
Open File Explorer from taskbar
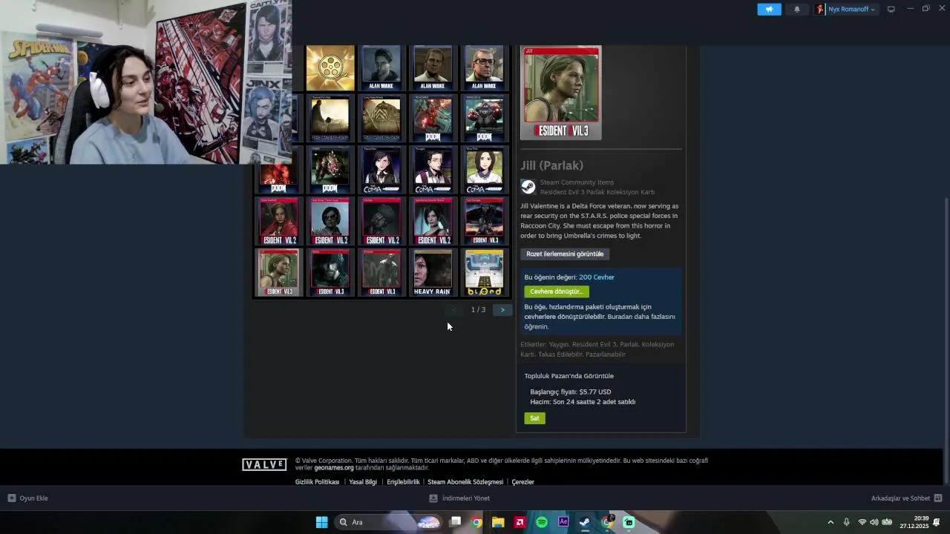498,522
